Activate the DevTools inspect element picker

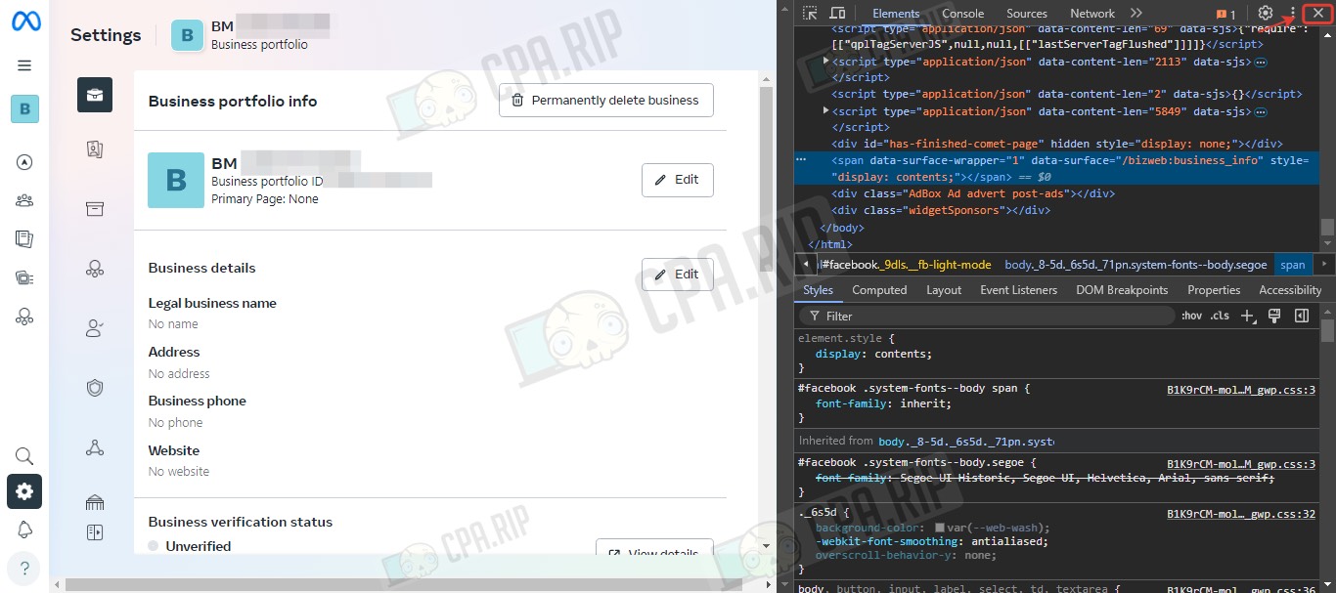coord(810,14)
